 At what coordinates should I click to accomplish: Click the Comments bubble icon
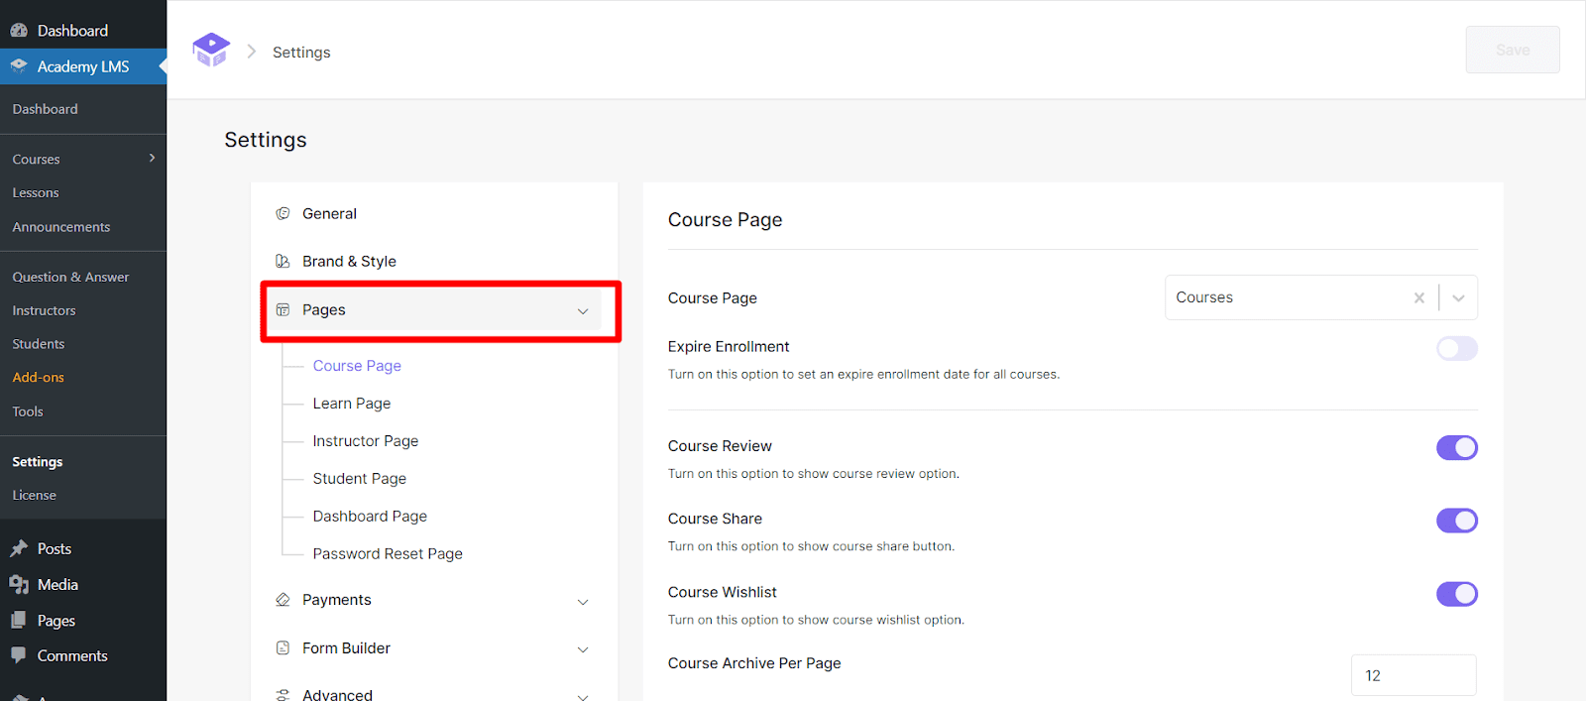19,655
